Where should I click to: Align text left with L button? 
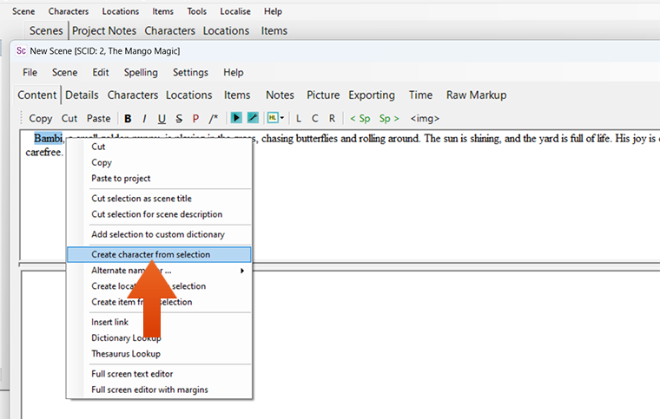[299, 119]
